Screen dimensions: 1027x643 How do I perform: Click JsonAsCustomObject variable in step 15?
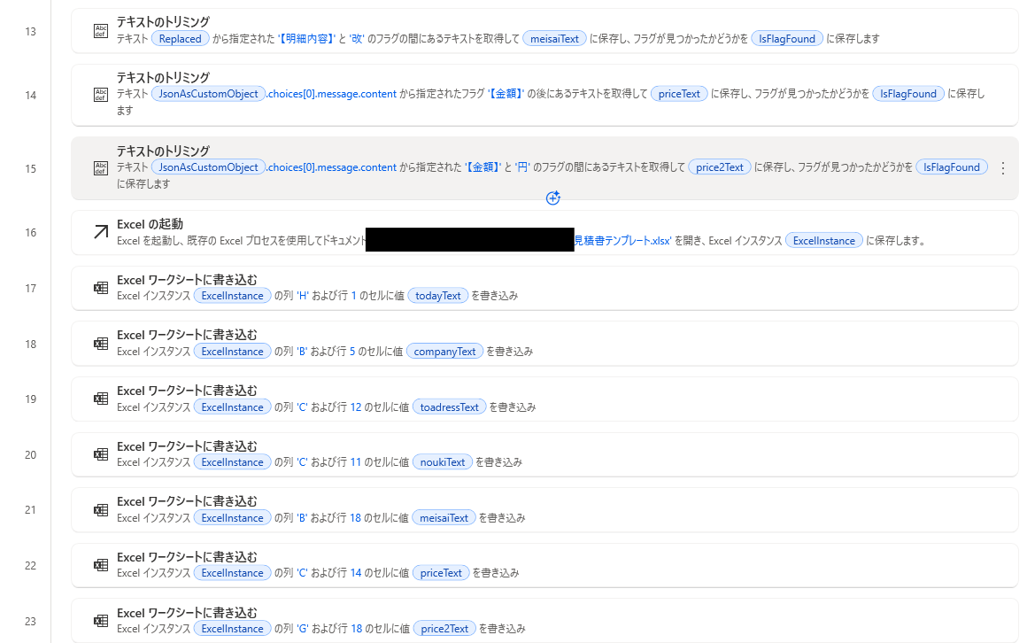(x=208, y=167)
